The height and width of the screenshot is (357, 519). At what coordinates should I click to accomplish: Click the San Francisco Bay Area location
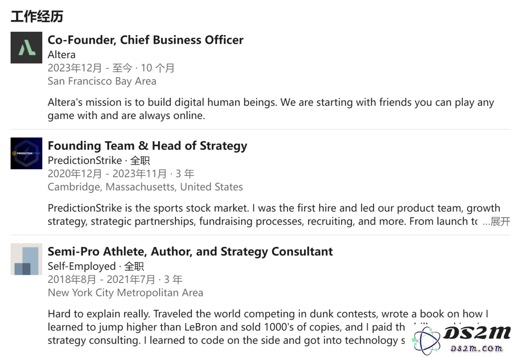[x=102, y=81]
